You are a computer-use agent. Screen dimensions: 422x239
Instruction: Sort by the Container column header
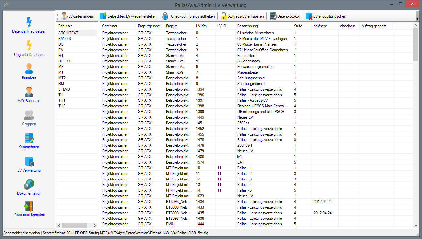pyautogui.click(x=118, y=26)
